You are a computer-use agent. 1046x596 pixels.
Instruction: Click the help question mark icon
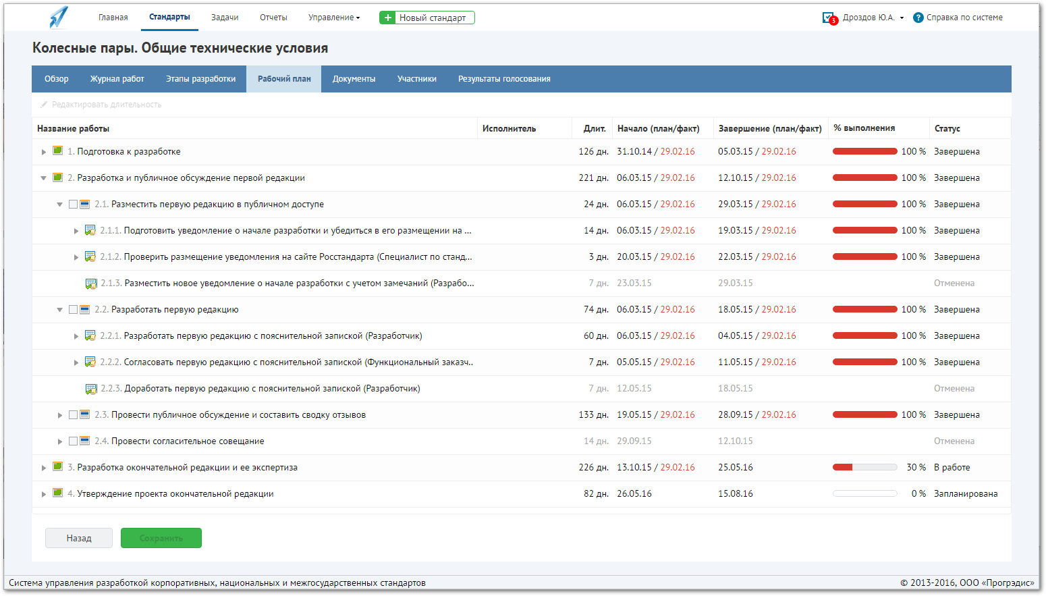pyautogui.click(x=918, y=18)
